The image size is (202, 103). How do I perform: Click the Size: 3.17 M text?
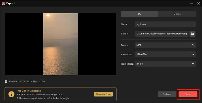tap(39, 82)
